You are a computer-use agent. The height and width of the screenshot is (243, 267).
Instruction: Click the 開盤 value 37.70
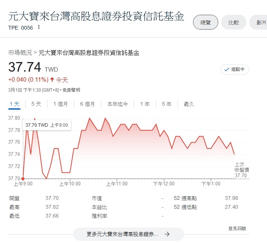pos(52,198)
